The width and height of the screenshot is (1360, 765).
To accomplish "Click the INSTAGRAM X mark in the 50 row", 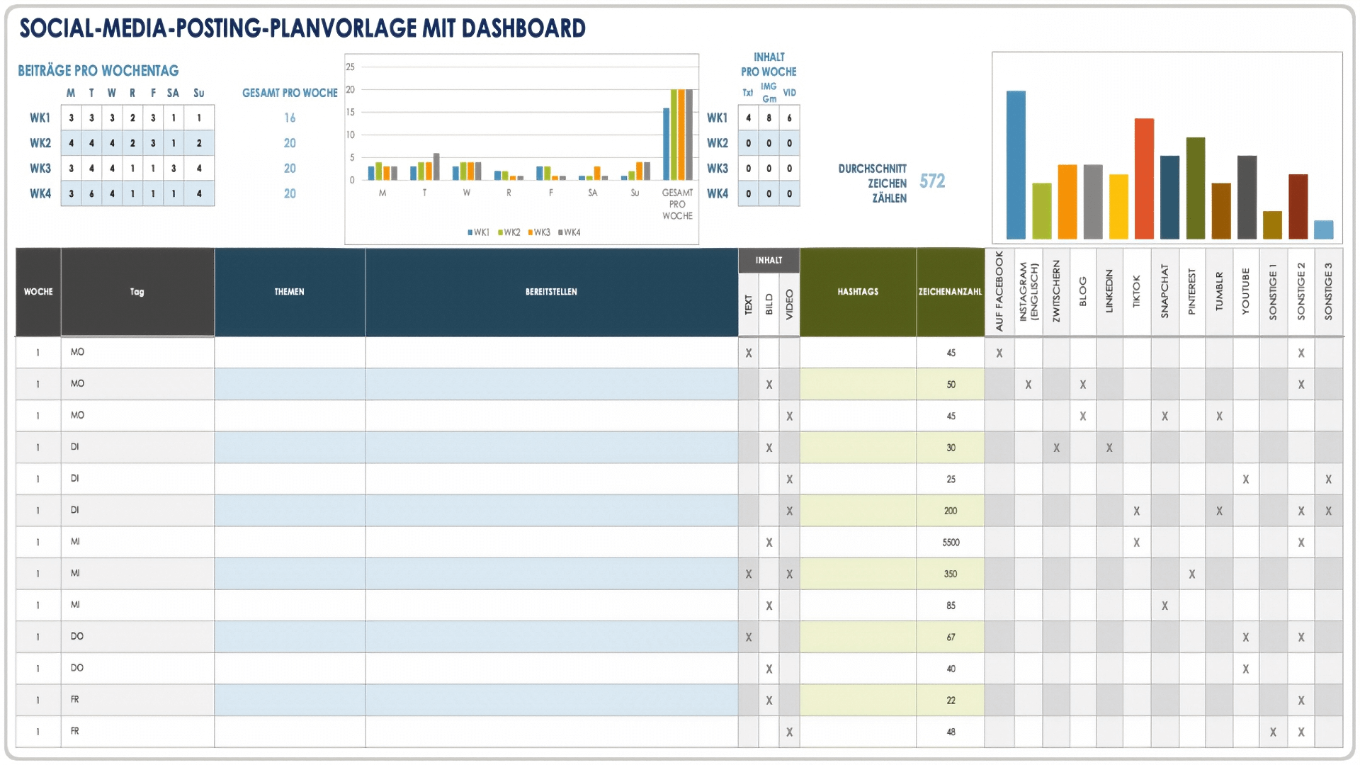I will 1028,385.
